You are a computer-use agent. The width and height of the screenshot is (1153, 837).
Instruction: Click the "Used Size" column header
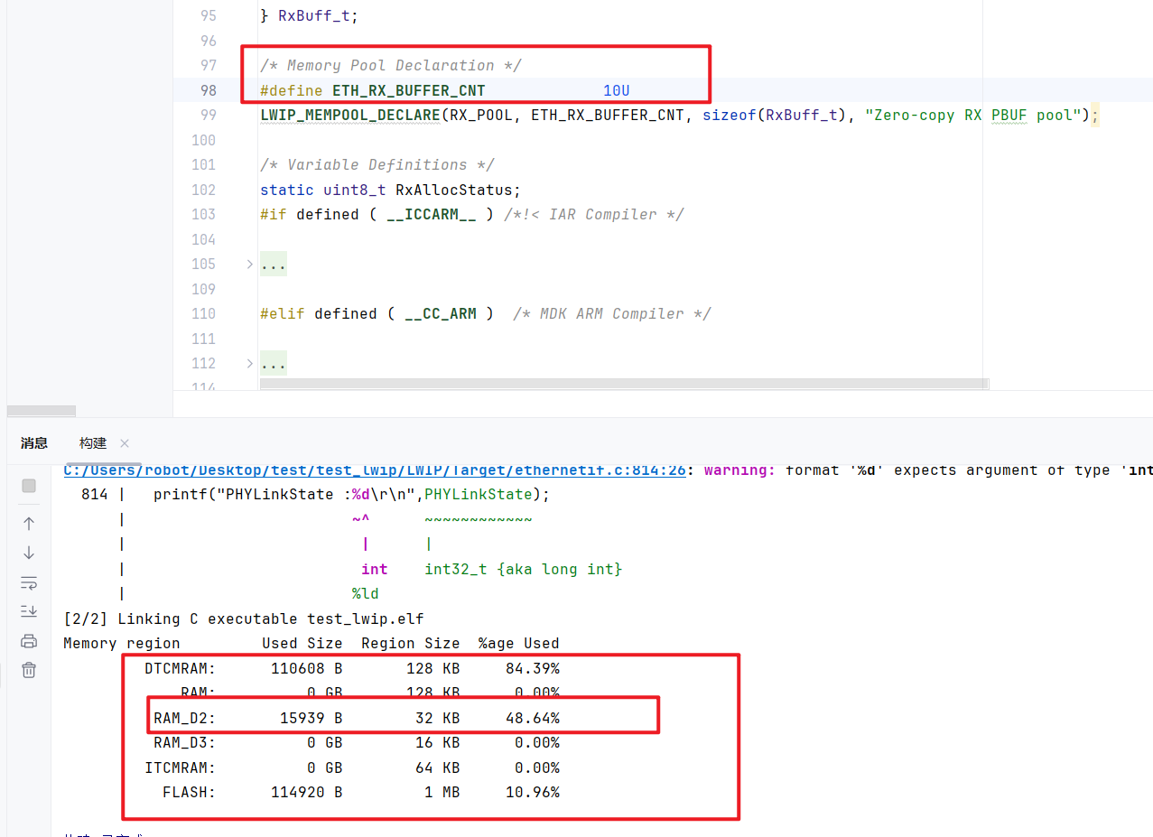302,643
